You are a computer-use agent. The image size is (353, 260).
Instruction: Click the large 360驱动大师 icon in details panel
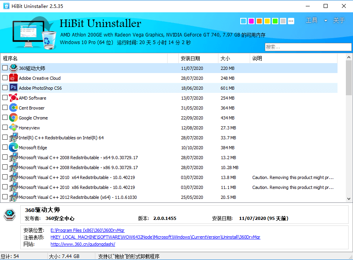pos(10,214)
